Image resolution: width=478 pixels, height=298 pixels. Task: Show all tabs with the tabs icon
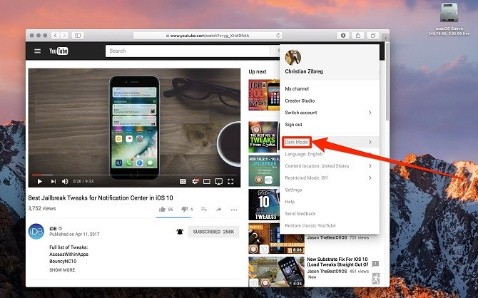[373, 36]
